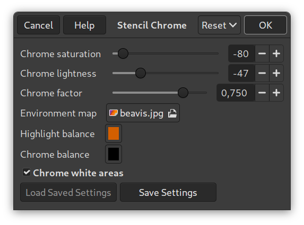Confirm the dialog with OK
This screenshot has height=225, width=304.
click(x=265, y=25)
